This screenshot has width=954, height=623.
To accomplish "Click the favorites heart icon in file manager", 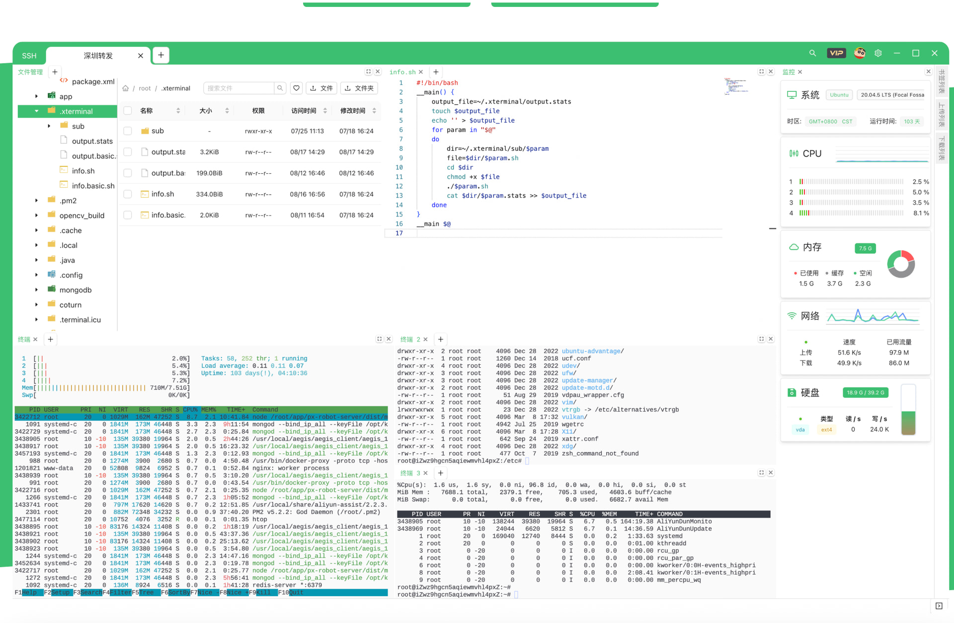I will pyautogui.click(x=296, y=88).
